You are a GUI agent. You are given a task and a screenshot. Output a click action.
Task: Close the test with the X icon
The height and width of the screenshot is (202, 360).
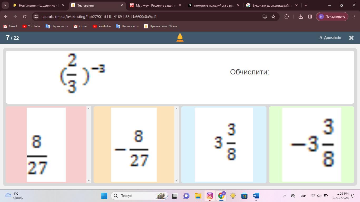coord(351,38)
